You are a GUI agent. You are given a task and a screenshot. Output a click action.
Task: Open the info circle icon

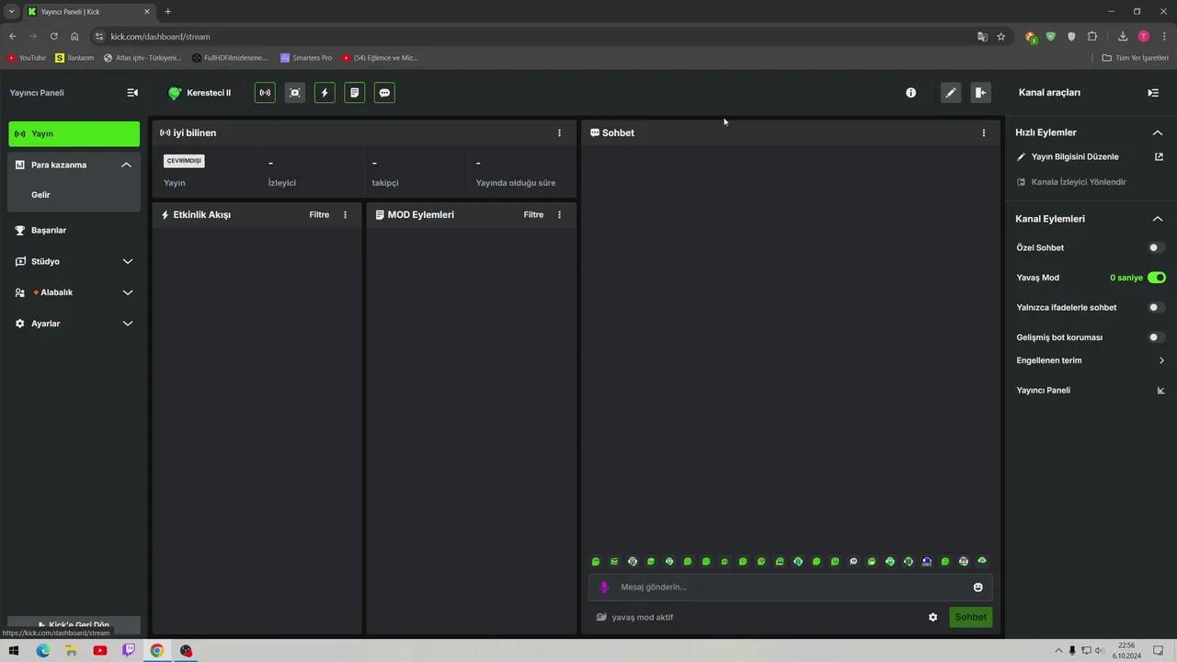pyautogui.click(x=910, y=93)
